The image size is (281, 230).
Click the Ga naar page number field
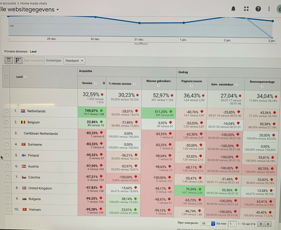232,224
